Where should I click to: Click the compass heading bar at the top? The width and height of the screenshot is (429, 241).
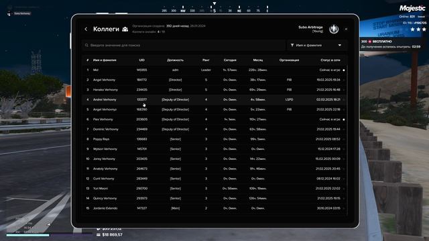[214, 9]
